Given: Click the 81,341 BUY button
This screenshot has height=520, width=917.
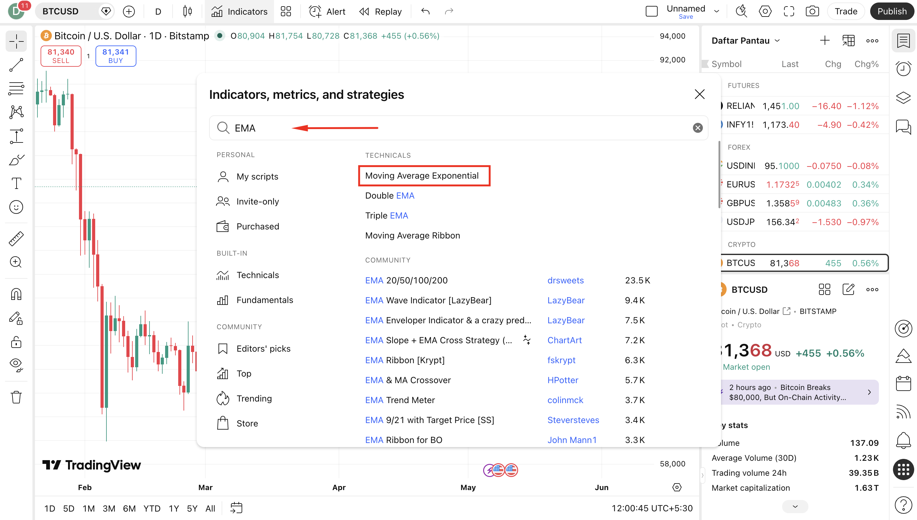Looking at the screenshot, I should pyautogui.click(x=115, y=56).
